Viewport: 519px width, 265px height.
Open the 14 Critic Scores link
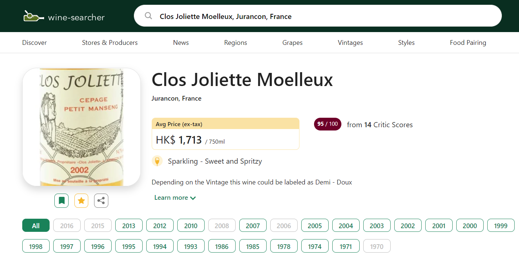[x=380, y=125]
